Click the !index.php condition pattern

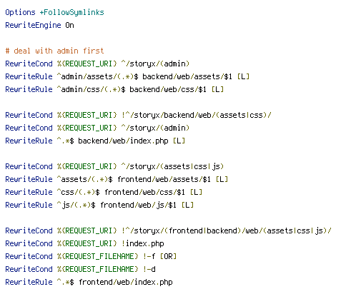coord(142,243)
